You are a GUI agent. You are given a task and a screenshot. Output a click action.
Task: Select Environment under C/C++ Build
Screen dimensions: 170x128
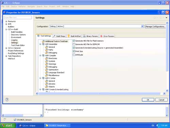click(x=16, y=37)
